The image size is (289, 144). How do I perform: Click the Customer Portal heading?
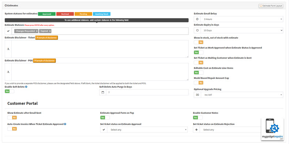tap(22, 104)
